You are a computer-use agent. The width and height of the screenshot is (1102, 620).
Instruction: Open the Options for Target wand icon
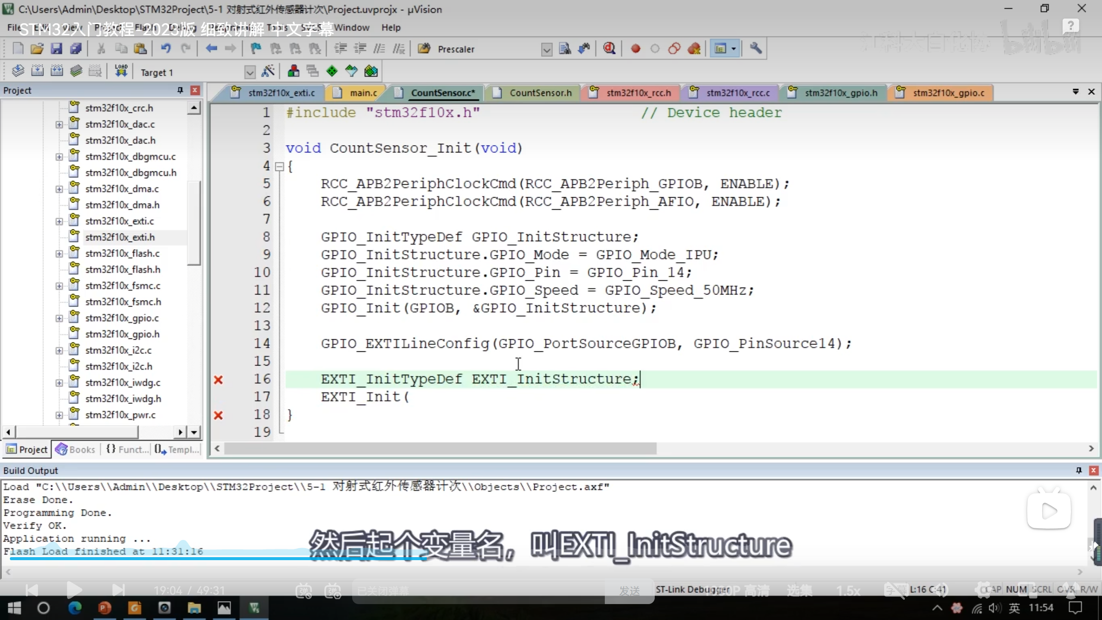(x=268, y=71)
